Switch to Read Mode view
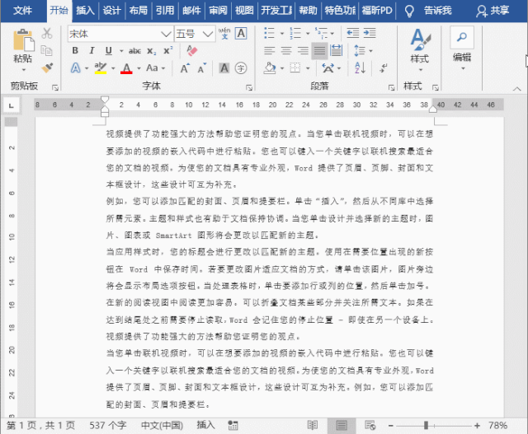The width and height of the screenshot is (528, 434). point(313,426)
